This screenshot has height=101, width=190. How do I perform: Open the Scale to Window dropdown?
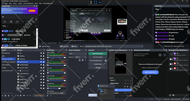(54, 43)
